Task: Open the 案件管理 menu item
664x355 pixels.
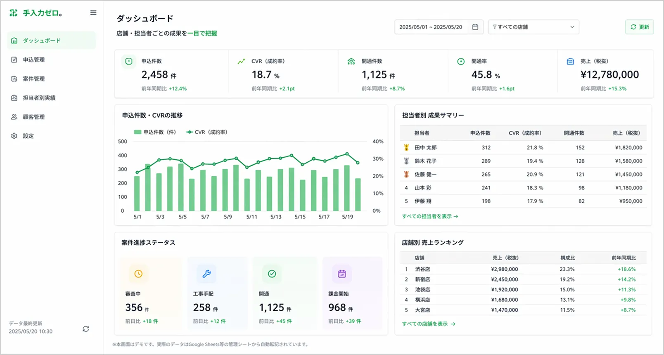Action: (52, 78)
